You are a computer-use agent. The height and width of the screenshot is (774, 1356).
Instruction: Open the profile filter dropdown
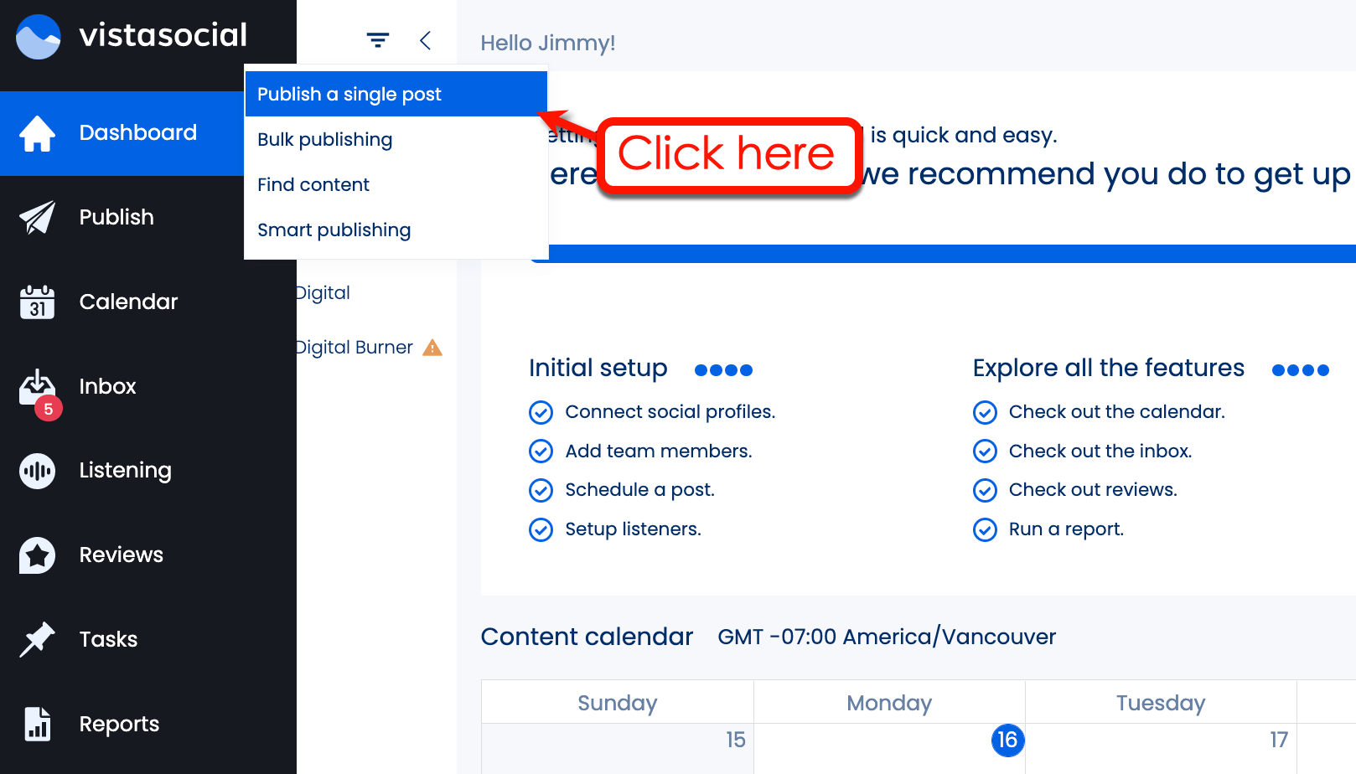pos(376,39)
